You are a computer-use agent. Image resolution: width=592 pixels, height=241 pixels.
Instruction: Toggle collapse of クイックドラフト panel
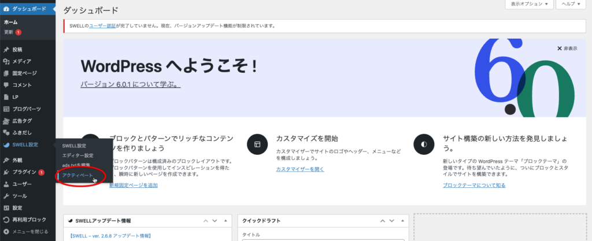(403, 221)
